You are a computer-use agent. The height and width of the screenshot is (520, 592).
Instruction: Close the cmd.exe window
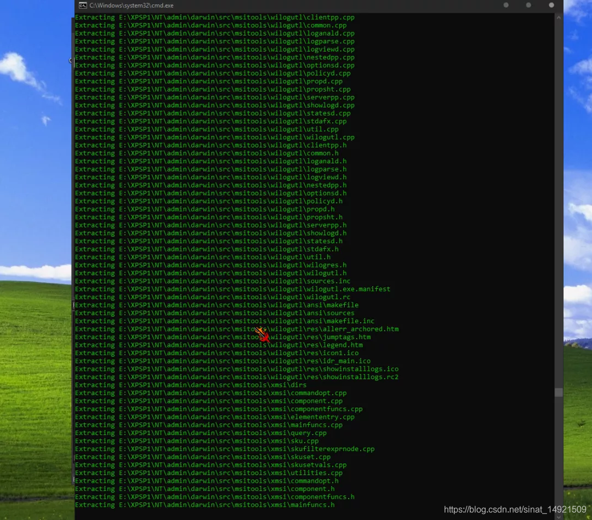551,5
